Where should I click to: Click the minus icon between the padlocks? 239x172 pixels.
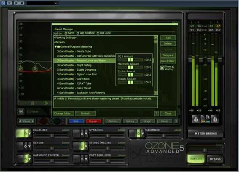click(203, 117)
